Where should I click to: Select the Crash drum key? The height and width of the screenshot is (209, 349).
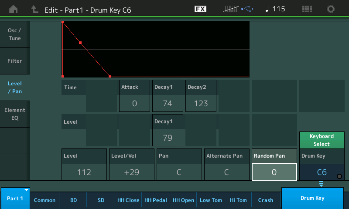[x=265, y=200]
